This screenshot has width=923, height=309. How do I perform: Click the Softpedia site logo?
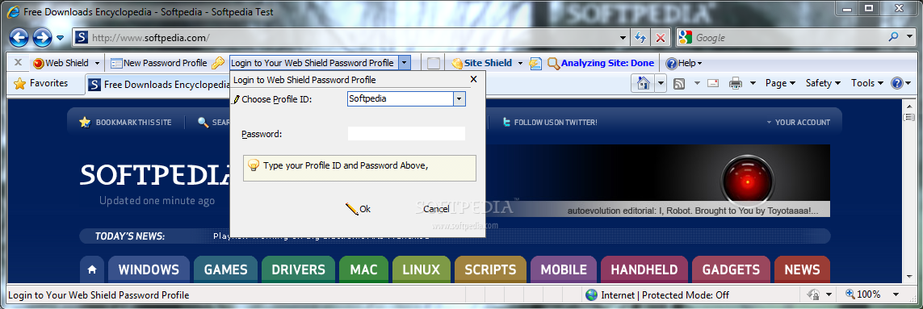(x=155, y=175)
